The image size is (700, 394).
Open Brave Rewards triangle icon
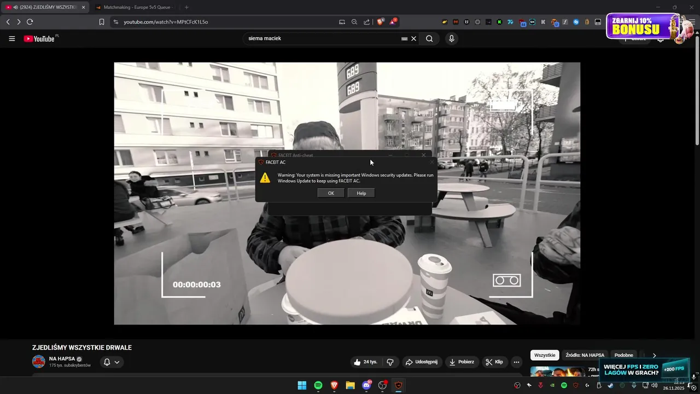pos(393,22)
